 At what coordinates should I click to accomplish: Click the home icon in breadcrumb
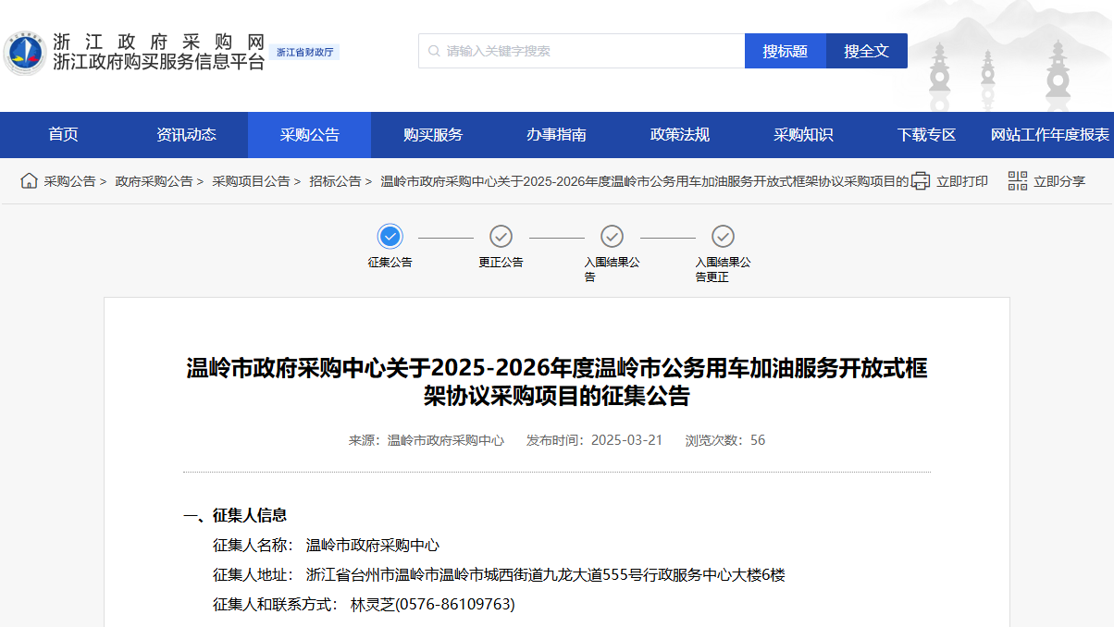click(29, 180)
